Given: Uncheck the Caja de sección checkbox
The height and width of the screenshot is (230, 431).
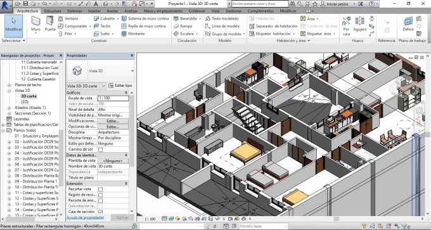Looking at the screenshot, I should (x=100, y=212).
